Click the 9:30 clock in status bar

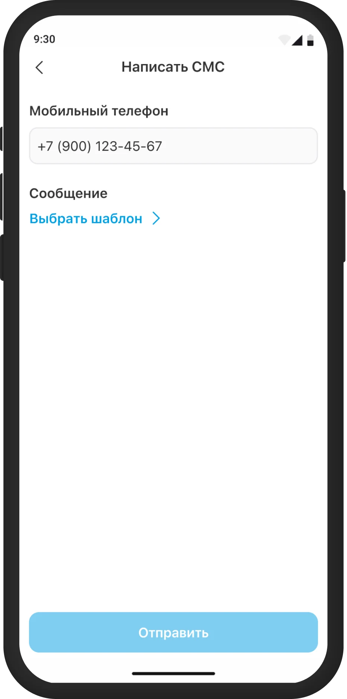tap(44, 39)
